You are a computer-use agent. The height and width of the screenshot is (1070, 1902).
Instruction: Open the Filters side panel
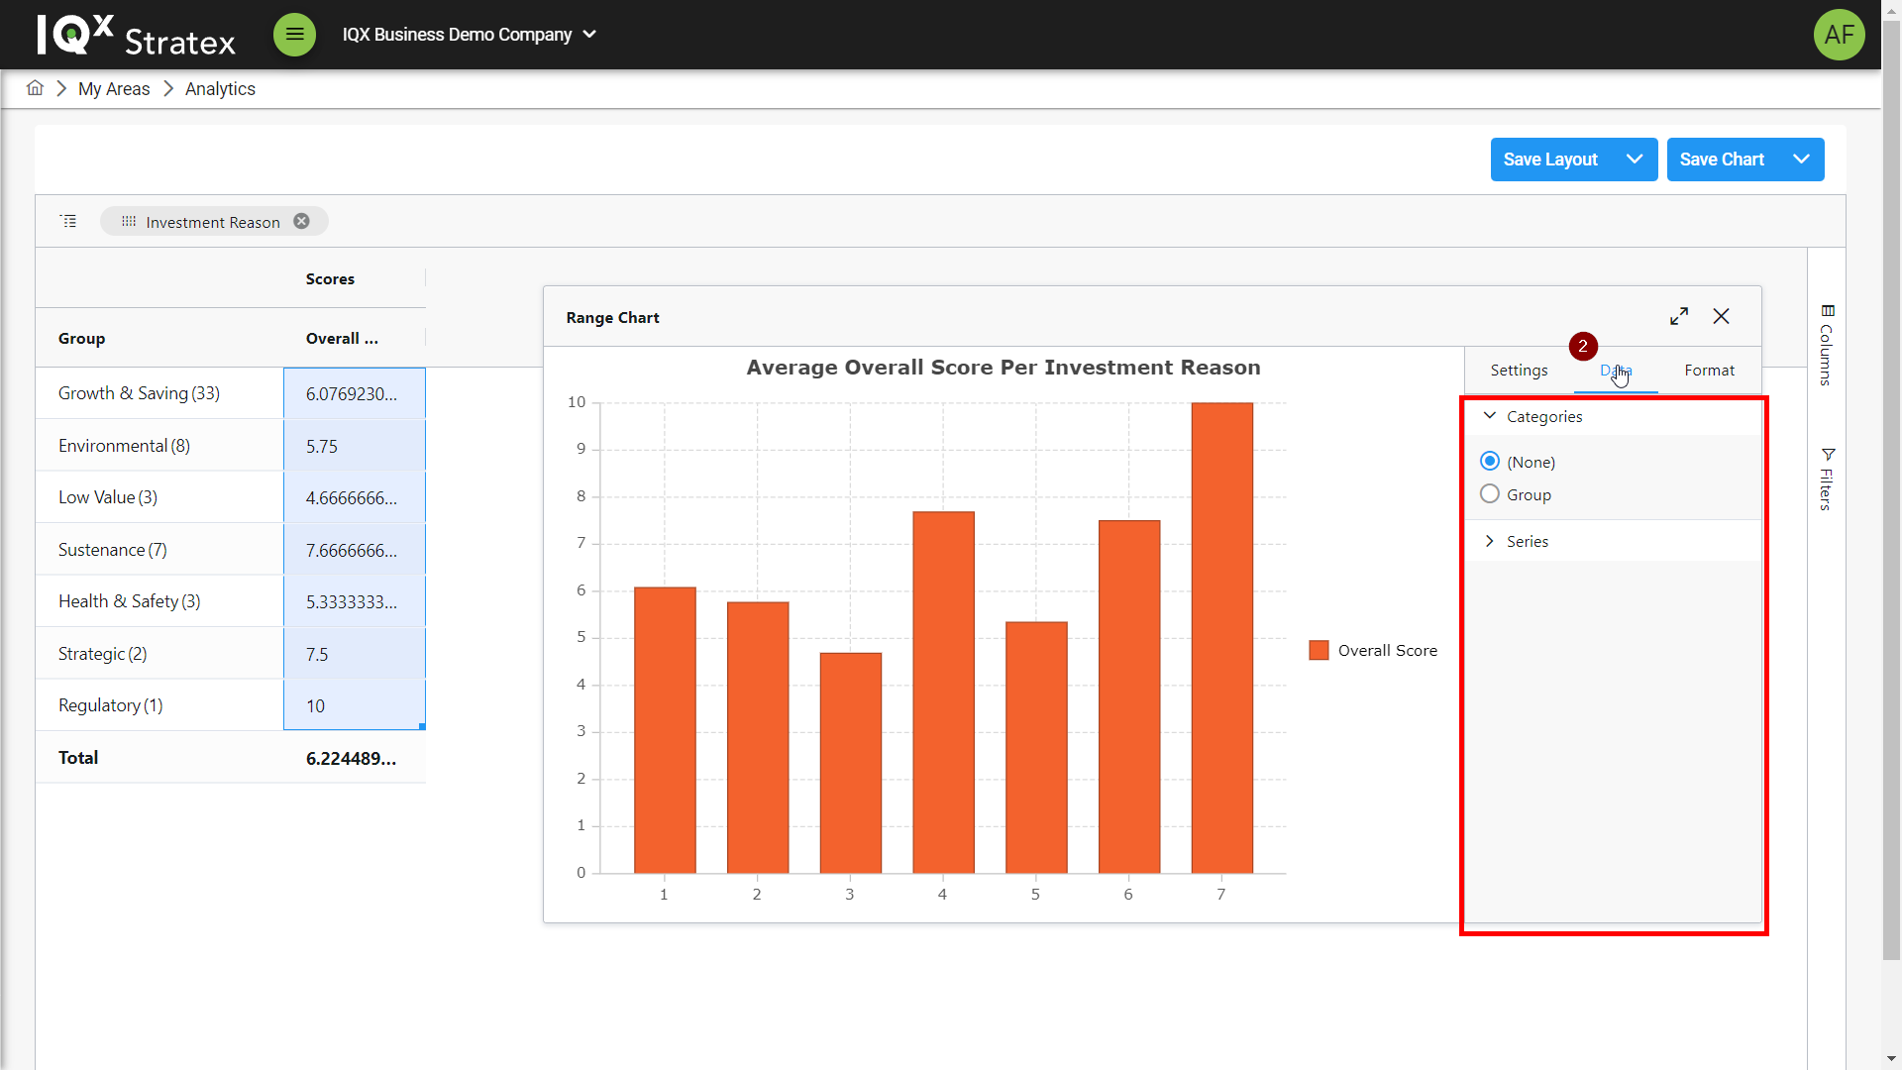pos(1827,480)
